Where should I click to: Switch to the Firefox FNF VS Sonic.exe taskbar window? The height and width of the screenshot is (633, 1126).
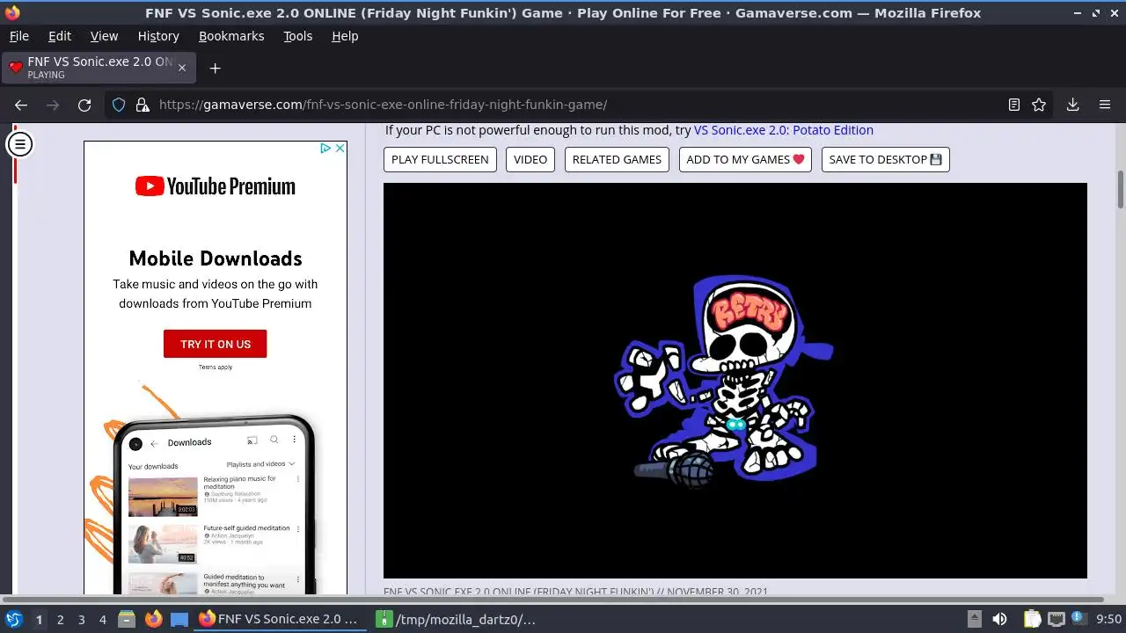[279, 619]
